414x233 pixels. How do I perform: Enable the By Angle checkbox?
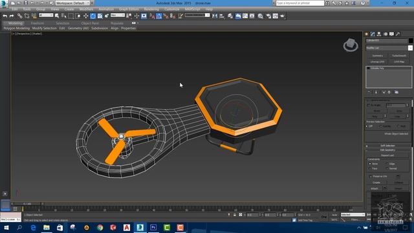click(x=369, y=105)
